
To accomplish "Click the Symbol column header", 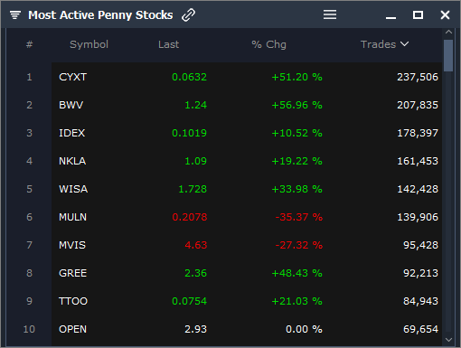I will coord(89,44).
